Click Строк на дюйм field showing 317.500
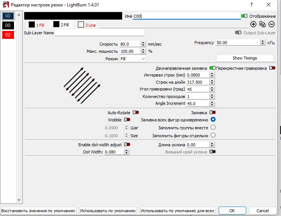Viewport: 281px width, 216px height. (x=198, y=82)
